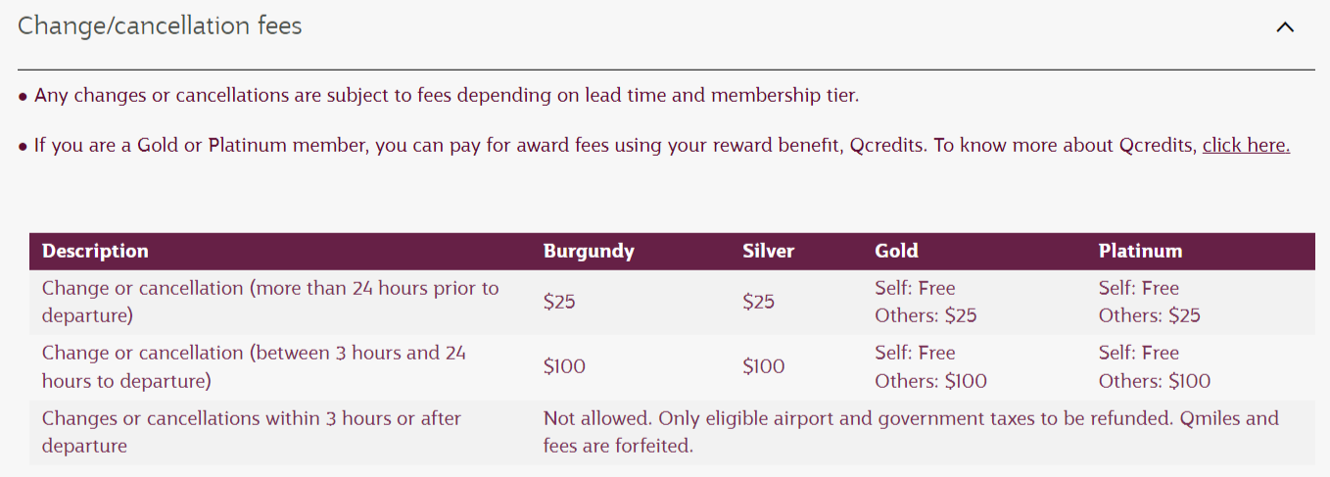Screen dimensions: 1330x477
Task: Click 'within 3 hours or after departure' description
Action: [252, 432]
